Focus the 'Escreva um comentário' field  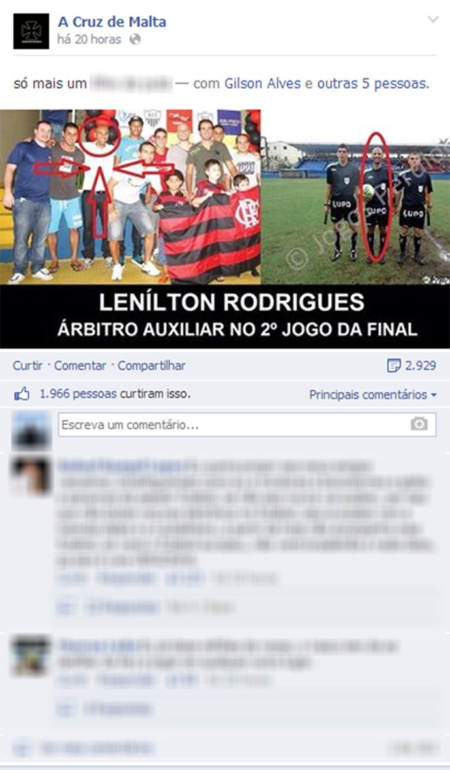[x=247, y=424]
